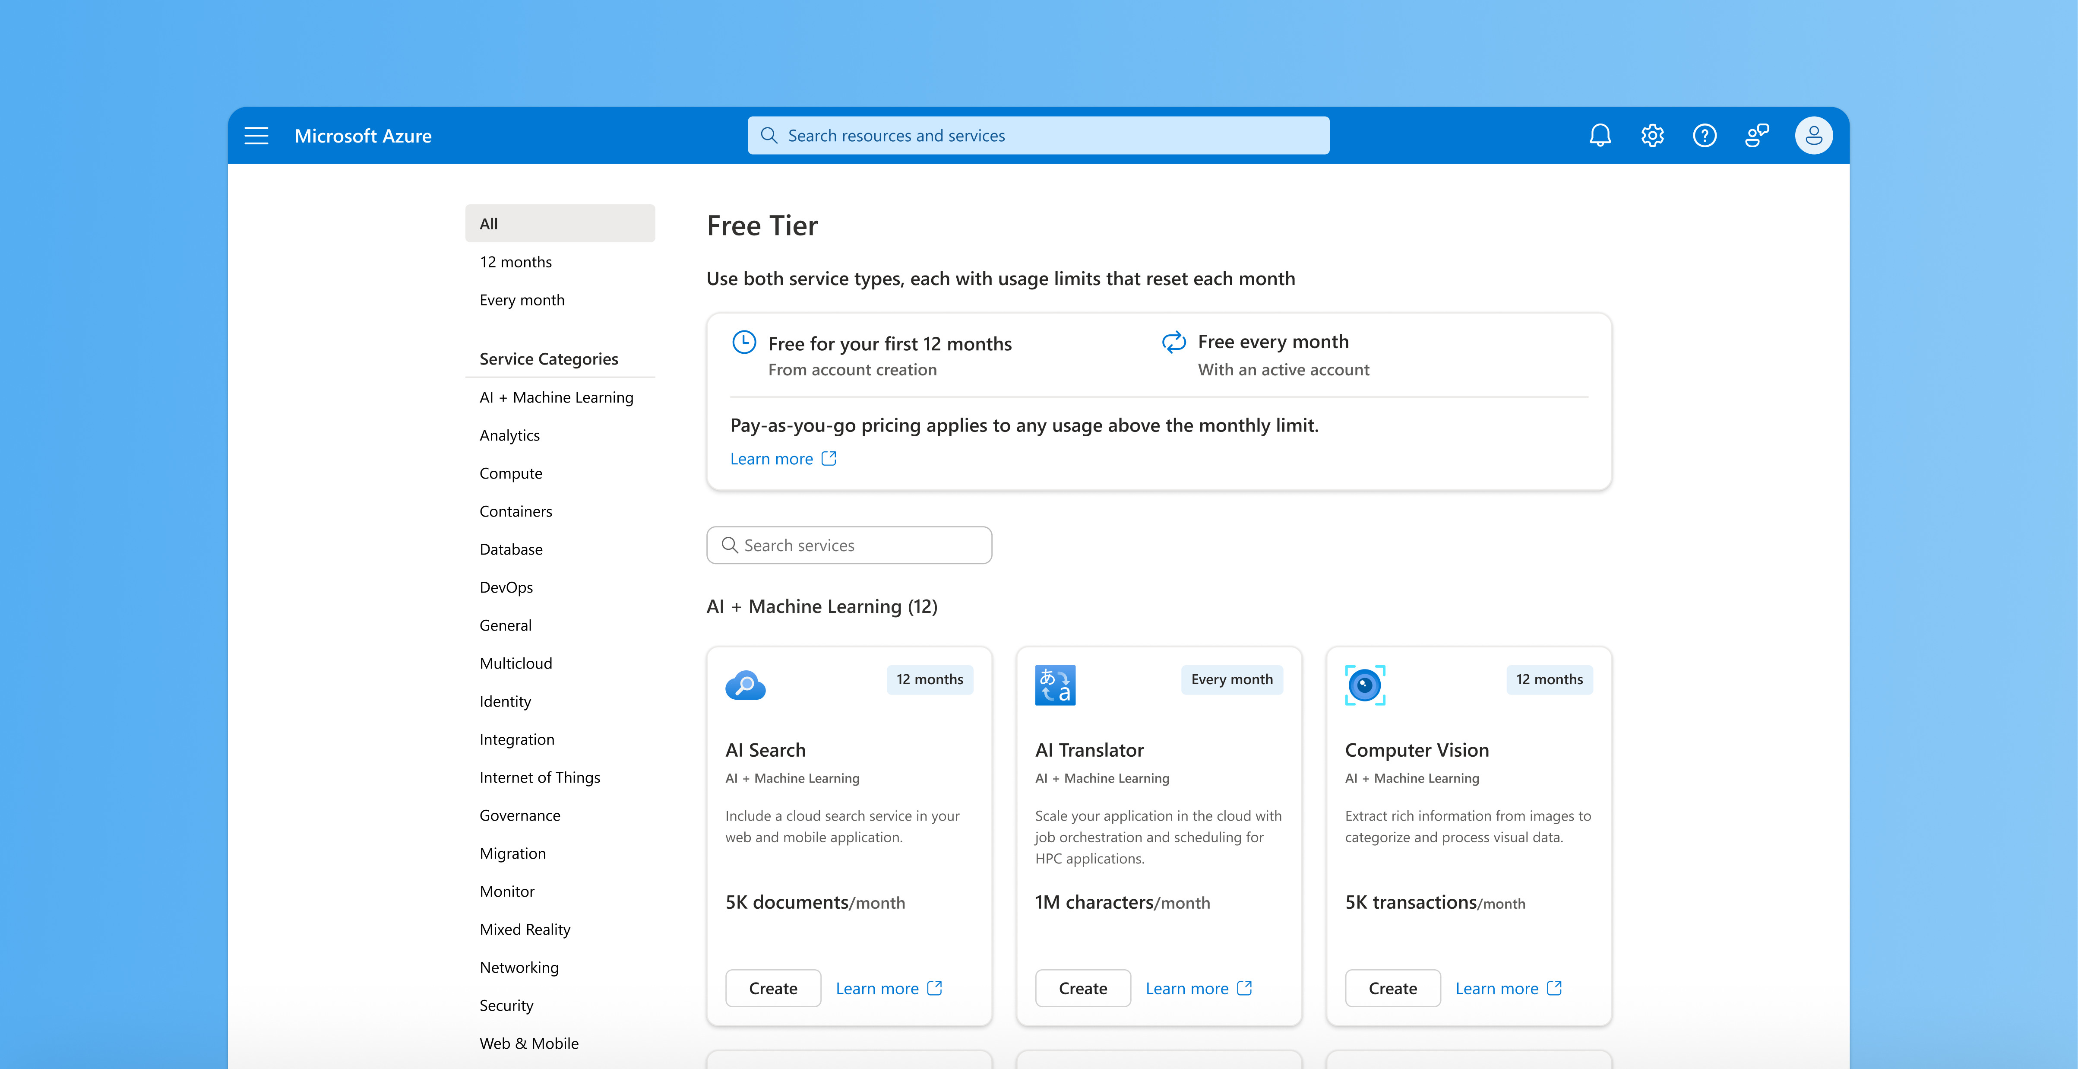Click the 'Free every month' text

(1273, 341)
